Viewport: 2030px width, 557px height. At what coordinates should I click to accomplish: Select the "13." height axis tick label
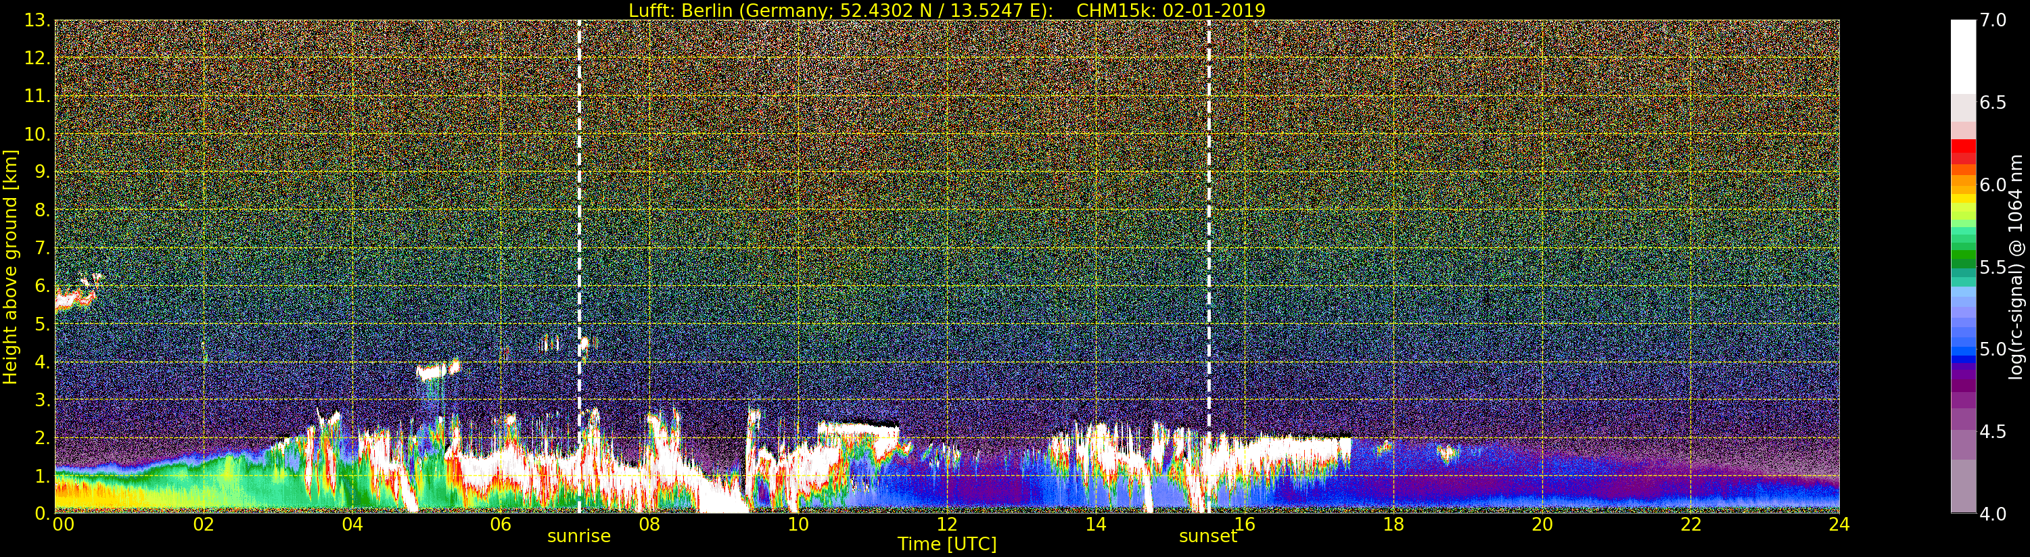(x=37, y=20)
